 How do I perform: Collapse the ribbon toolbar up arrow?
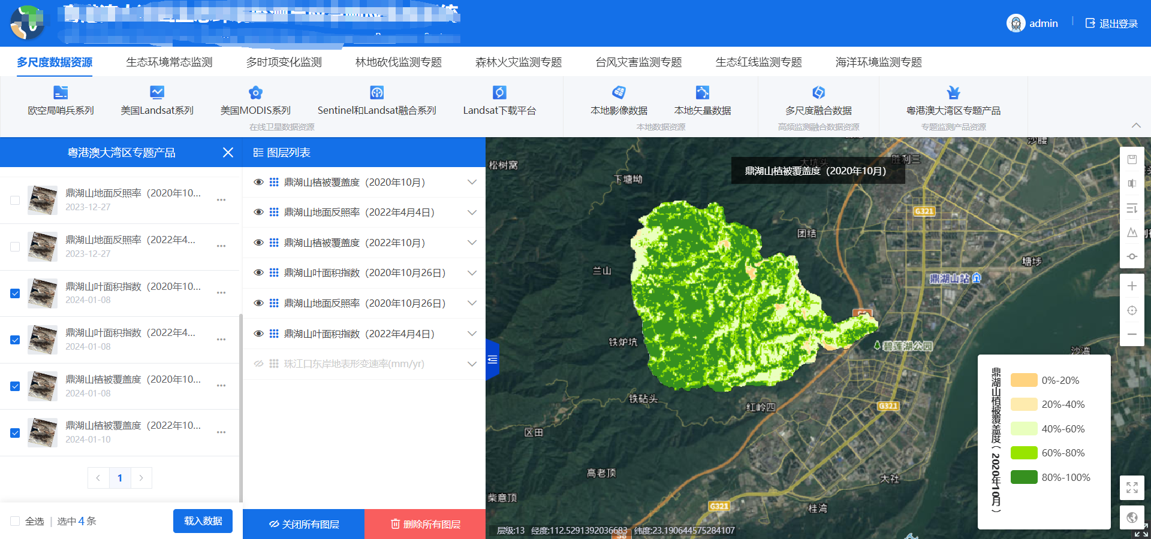pyautogui.click(x=1136, y=125)
